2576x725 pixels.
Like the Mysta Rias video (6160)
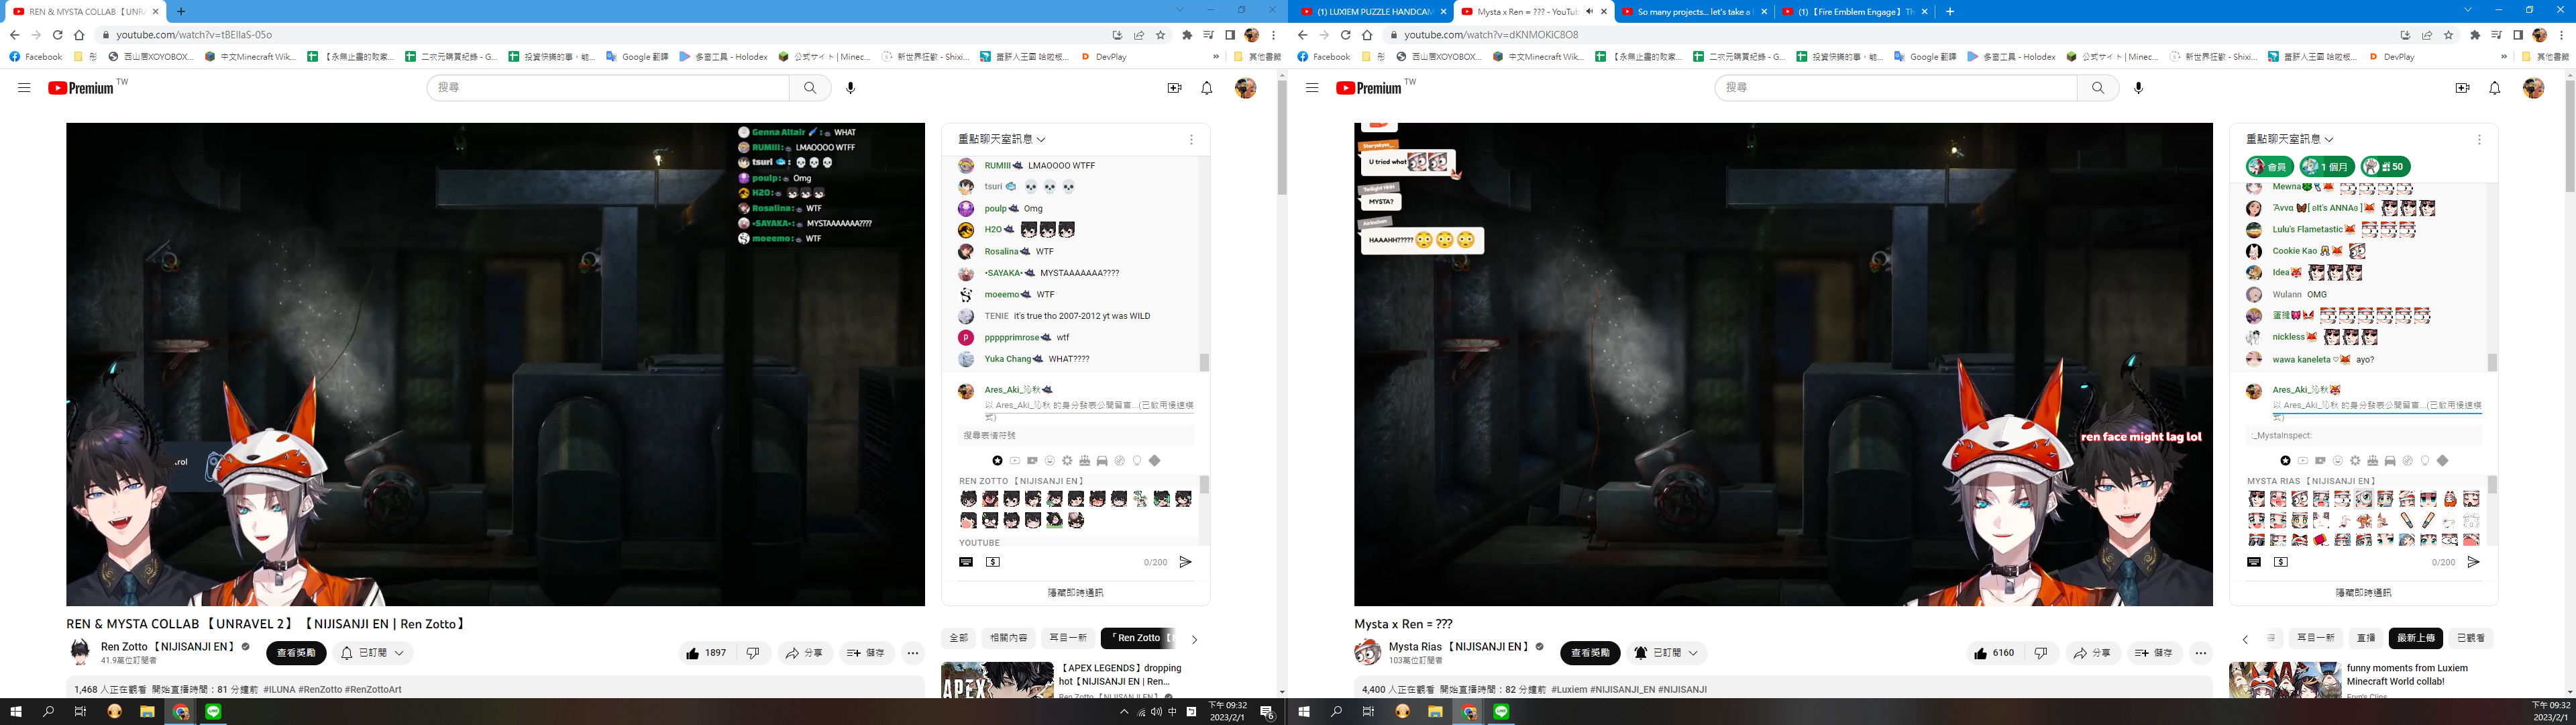(1994, 653)
